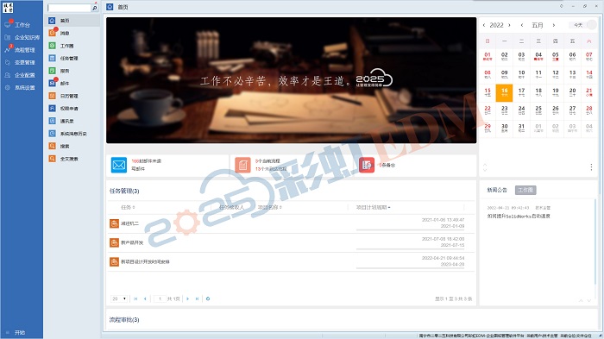The width and height of the screenshot is (604, 339).
Task: Open the unread mail count link
Action: pos(147,161)
